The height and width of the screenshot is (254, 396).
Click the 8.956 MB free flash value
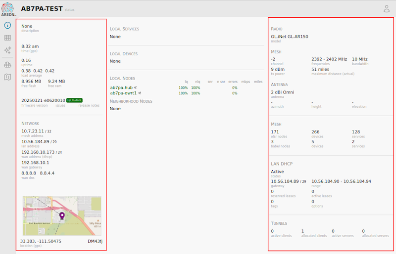coord(31,82)
